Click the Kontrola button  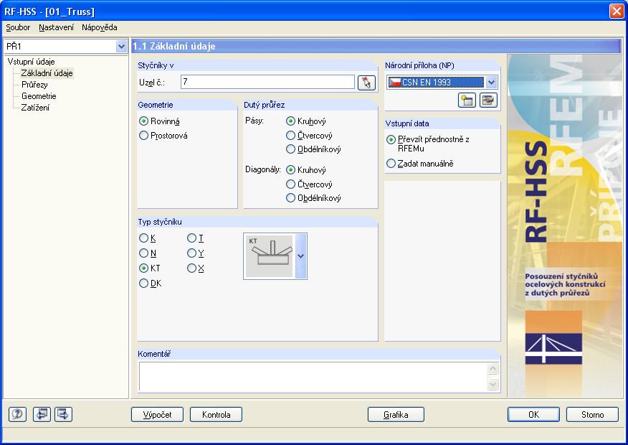[217, 415]
